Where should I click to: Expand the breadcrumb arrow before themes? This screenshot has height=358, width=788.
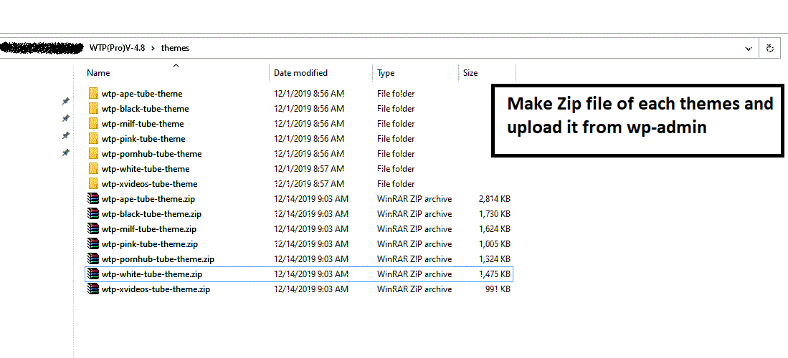[153, 48]
